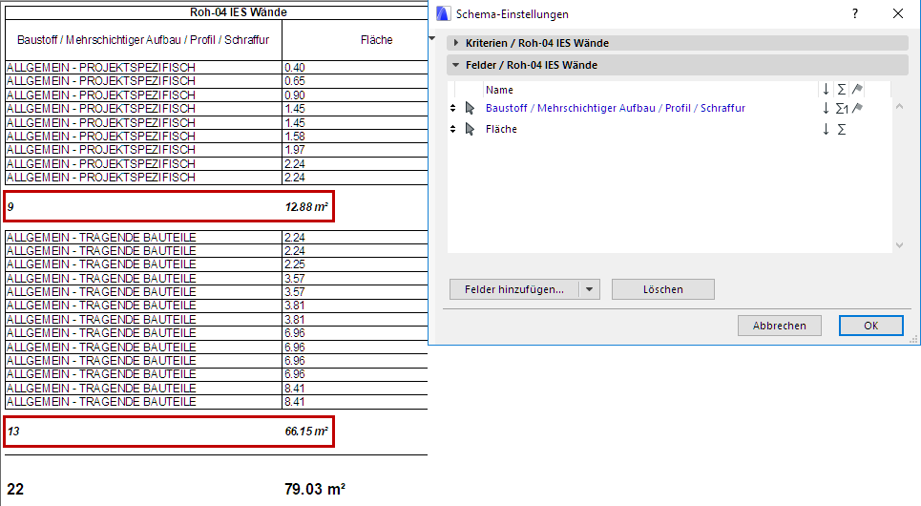The width and height of the screenshot is (921, 506).
Task: Click the Fläche column header in table
Action: coord(376,40)
